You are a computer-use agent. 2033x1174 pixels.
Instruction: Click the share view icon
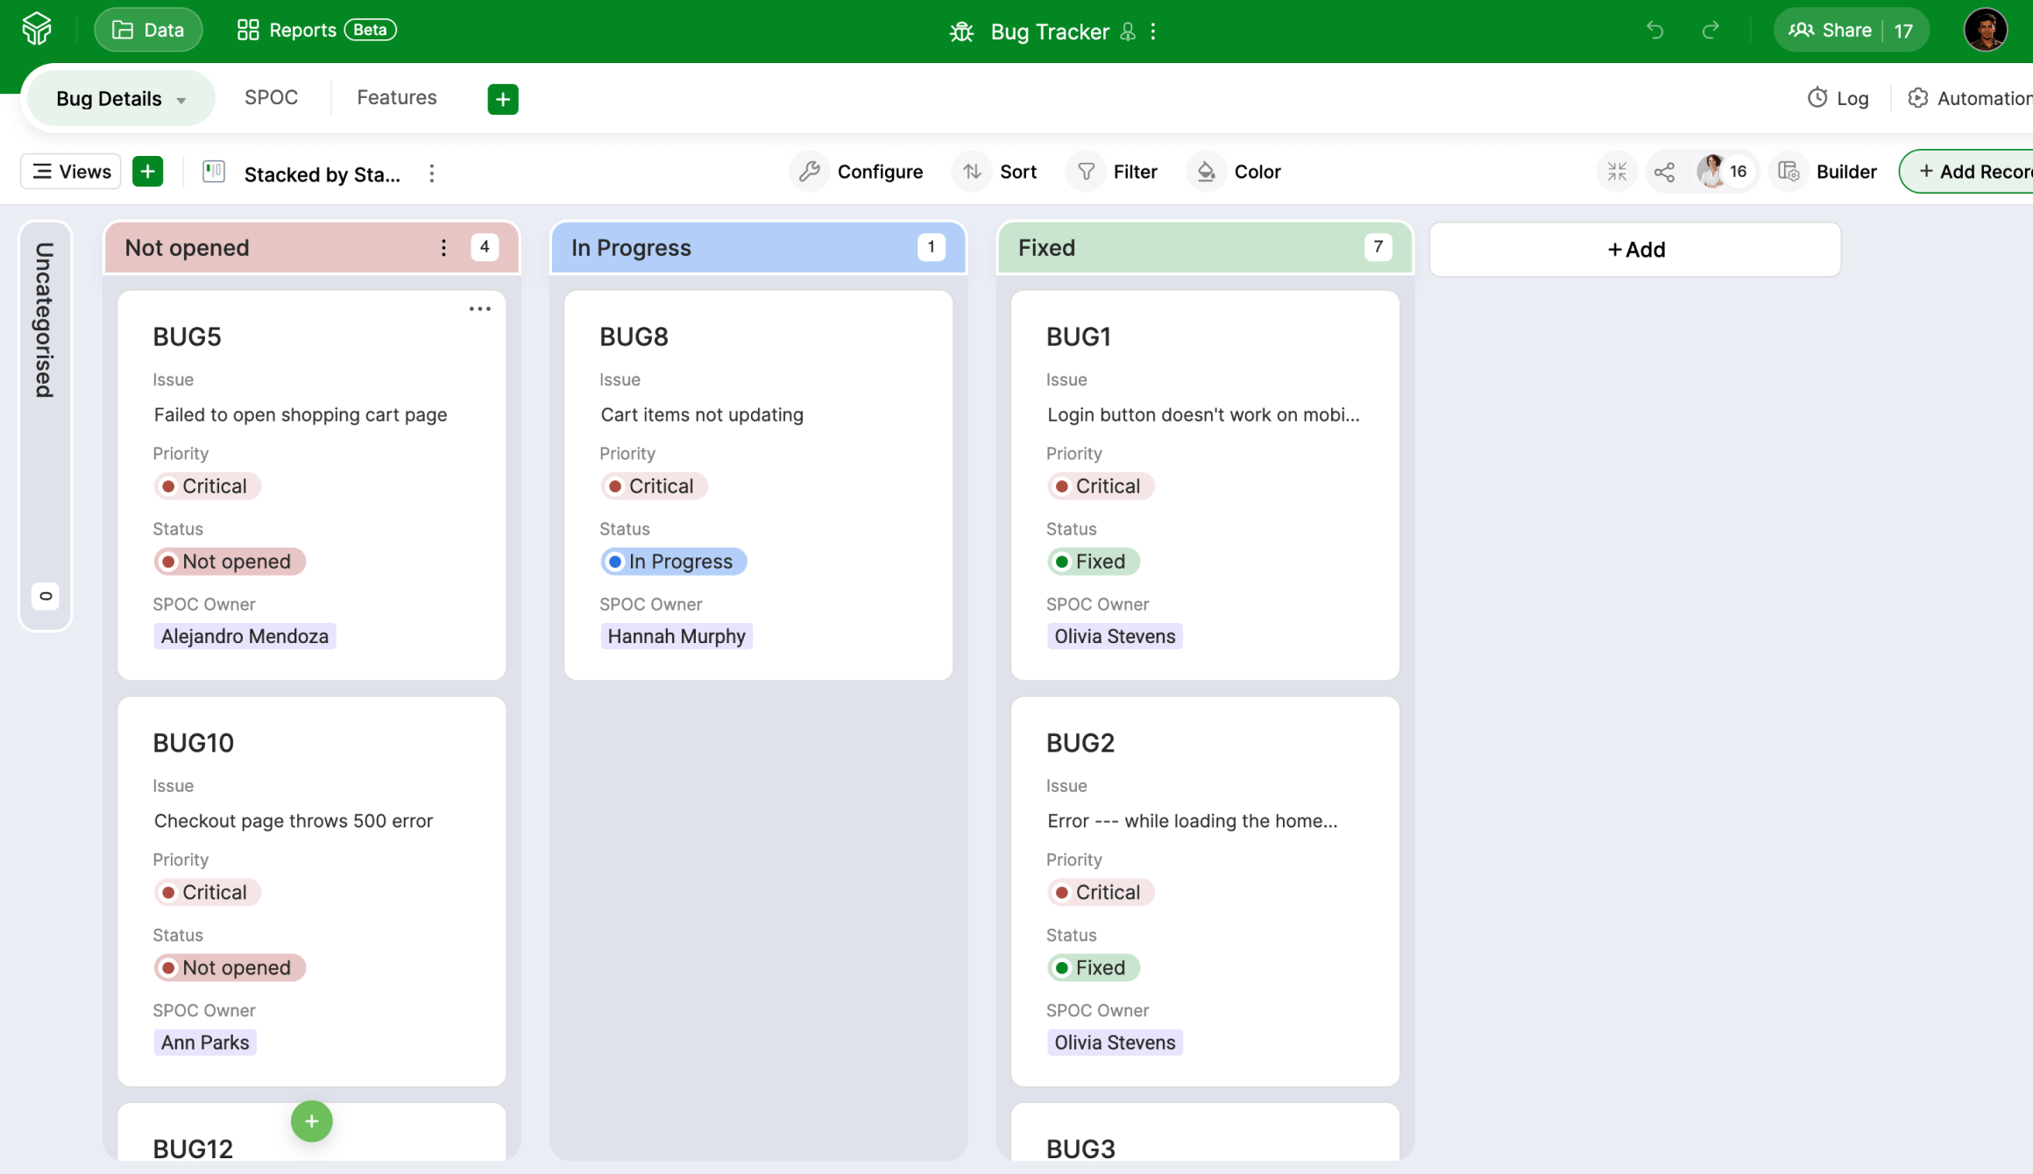point(1664,172)
